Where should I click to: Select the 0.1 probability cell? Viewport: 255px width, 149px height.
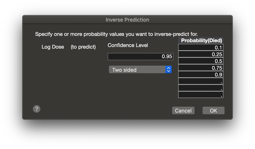pyautogui.click(x=201, y=47)
